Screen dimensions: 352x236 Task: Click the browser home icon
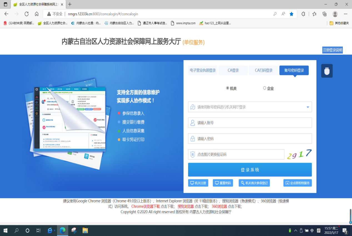pyautogui.click(x=37, y=14)
